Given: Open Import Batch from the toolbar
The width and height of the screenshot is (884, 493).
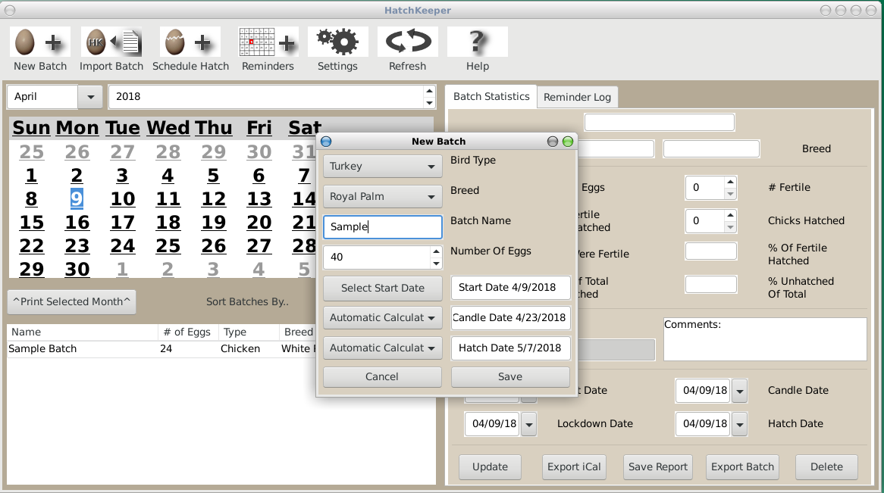Looking at the screenshot, I should coord(111,42).
